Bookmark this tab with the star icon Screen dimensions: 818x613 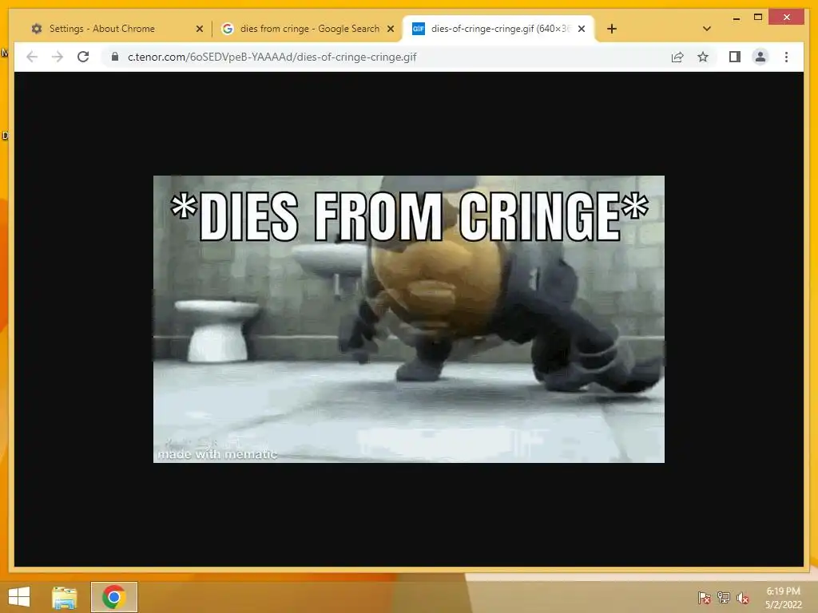703,57
